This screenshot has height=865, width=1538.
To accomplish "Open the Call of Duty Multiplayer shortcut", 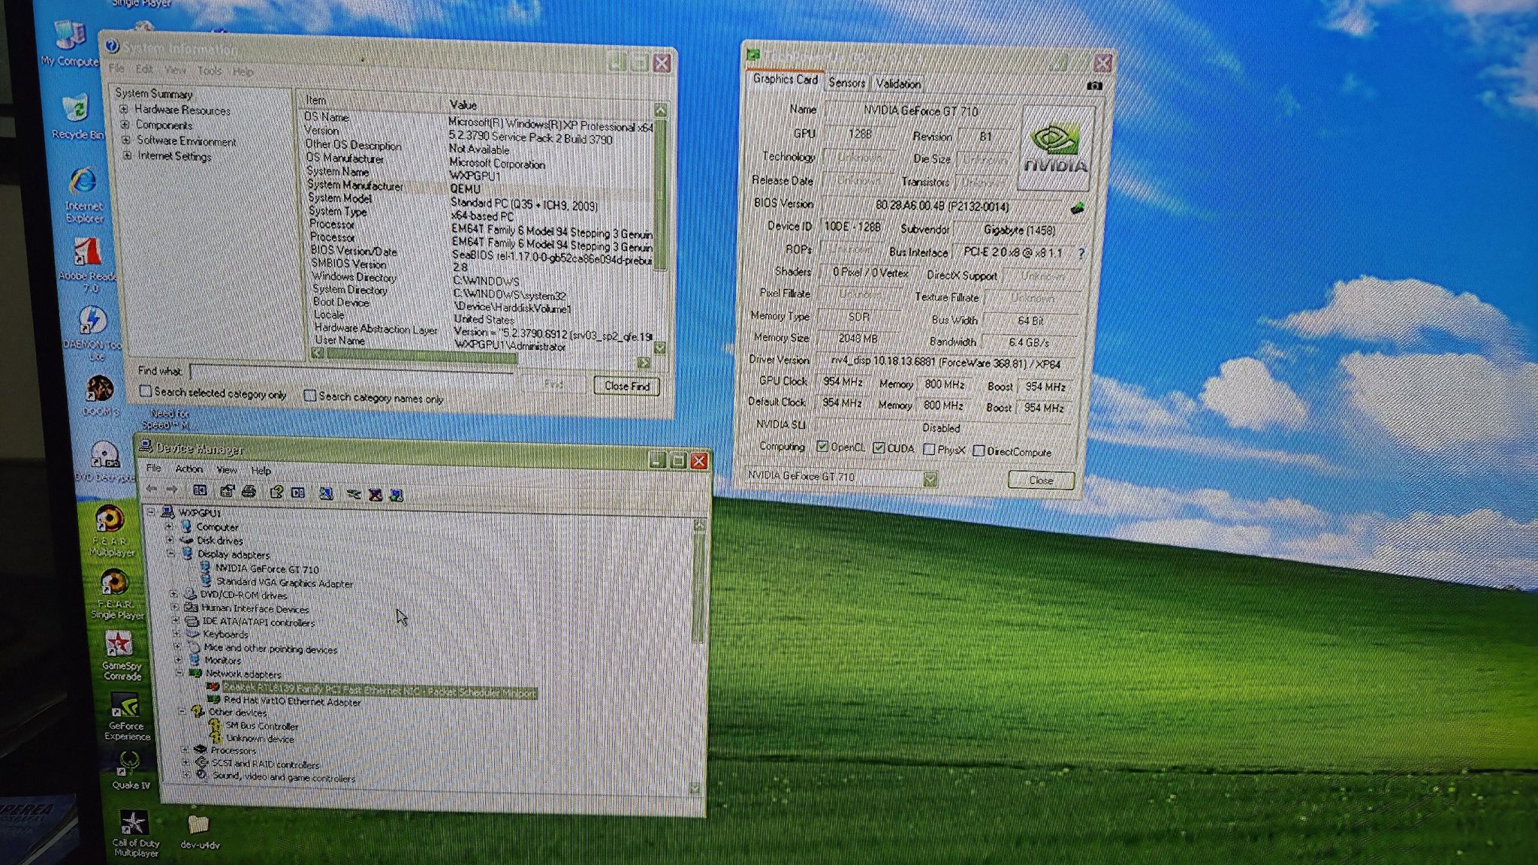I will [134, 833].
